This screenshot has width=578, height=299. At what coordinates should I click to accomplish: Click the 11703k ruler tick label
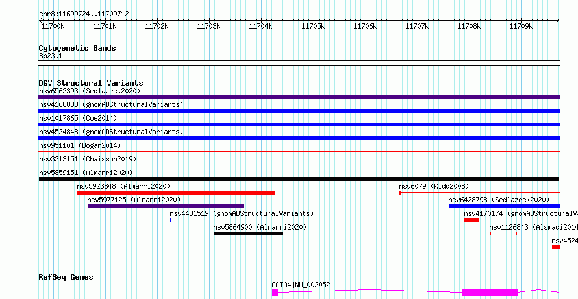click(x=209, y=26)
